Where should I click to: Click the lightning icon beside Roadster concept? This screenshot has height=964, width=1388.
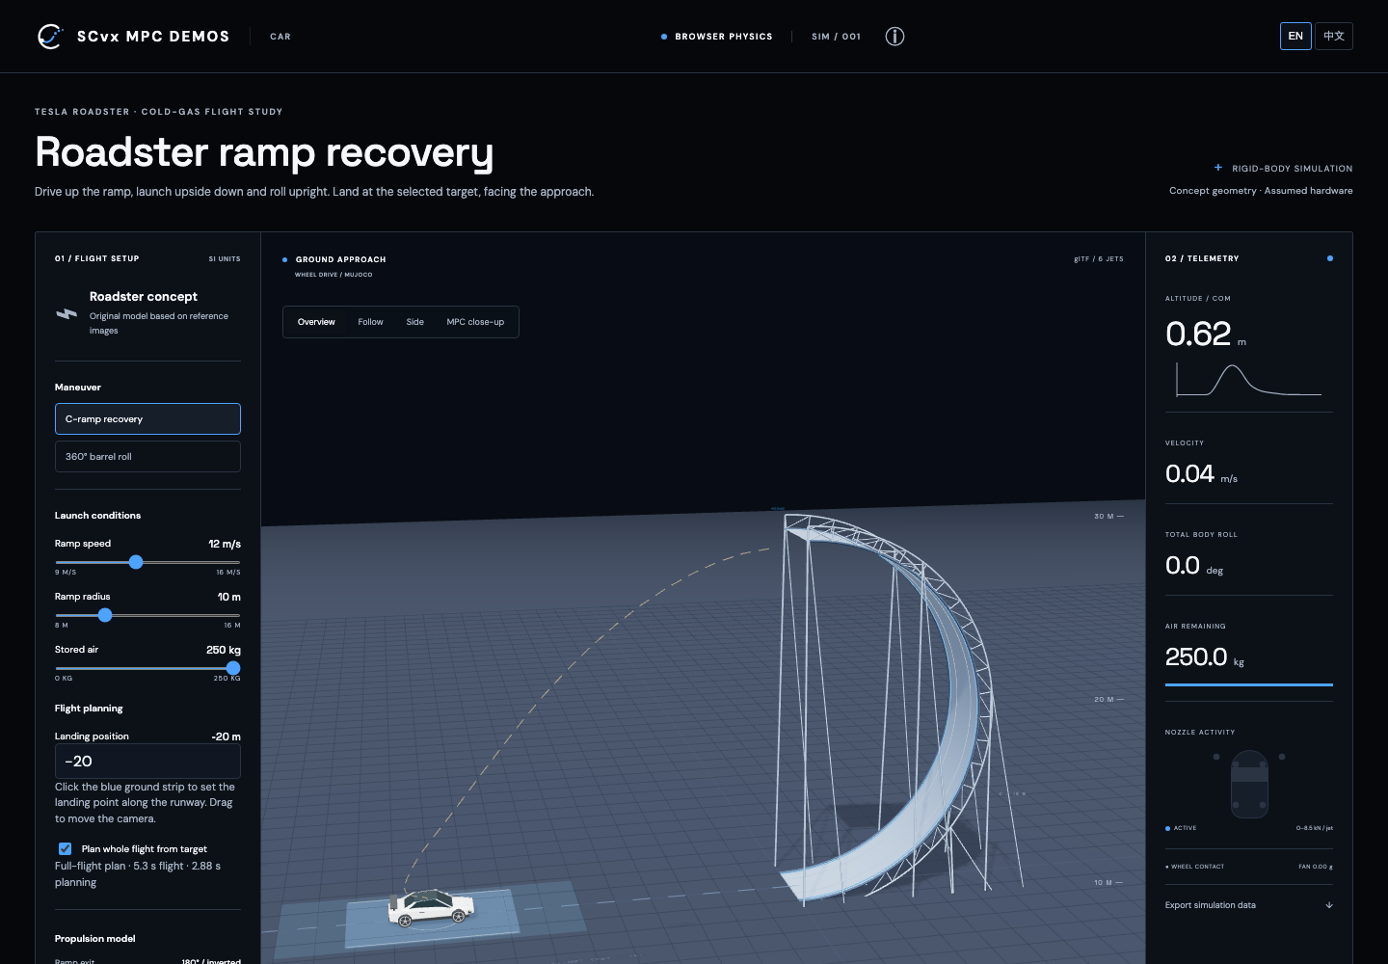pyautogui.click(x=67, y=313)
